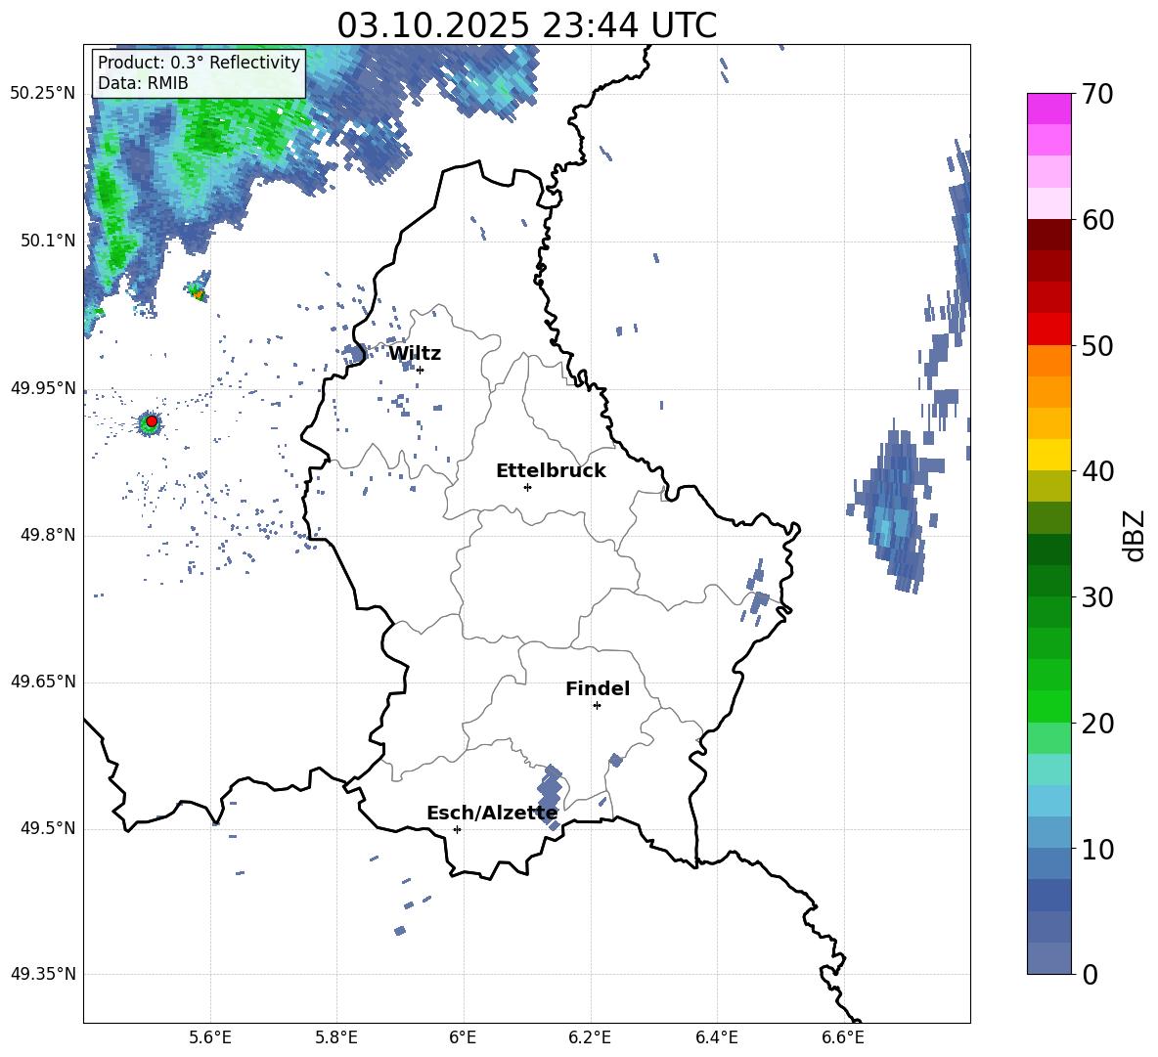This screenshot has height=1057, width=1158.
Task: Click the 50.25°N latitude label
Action: point(42,94)
